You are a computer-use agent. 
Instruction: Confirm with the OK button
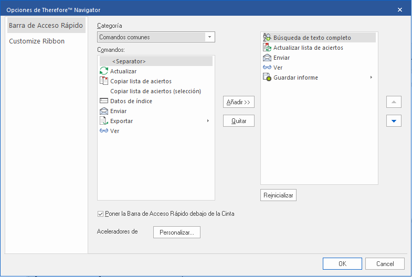342,263
